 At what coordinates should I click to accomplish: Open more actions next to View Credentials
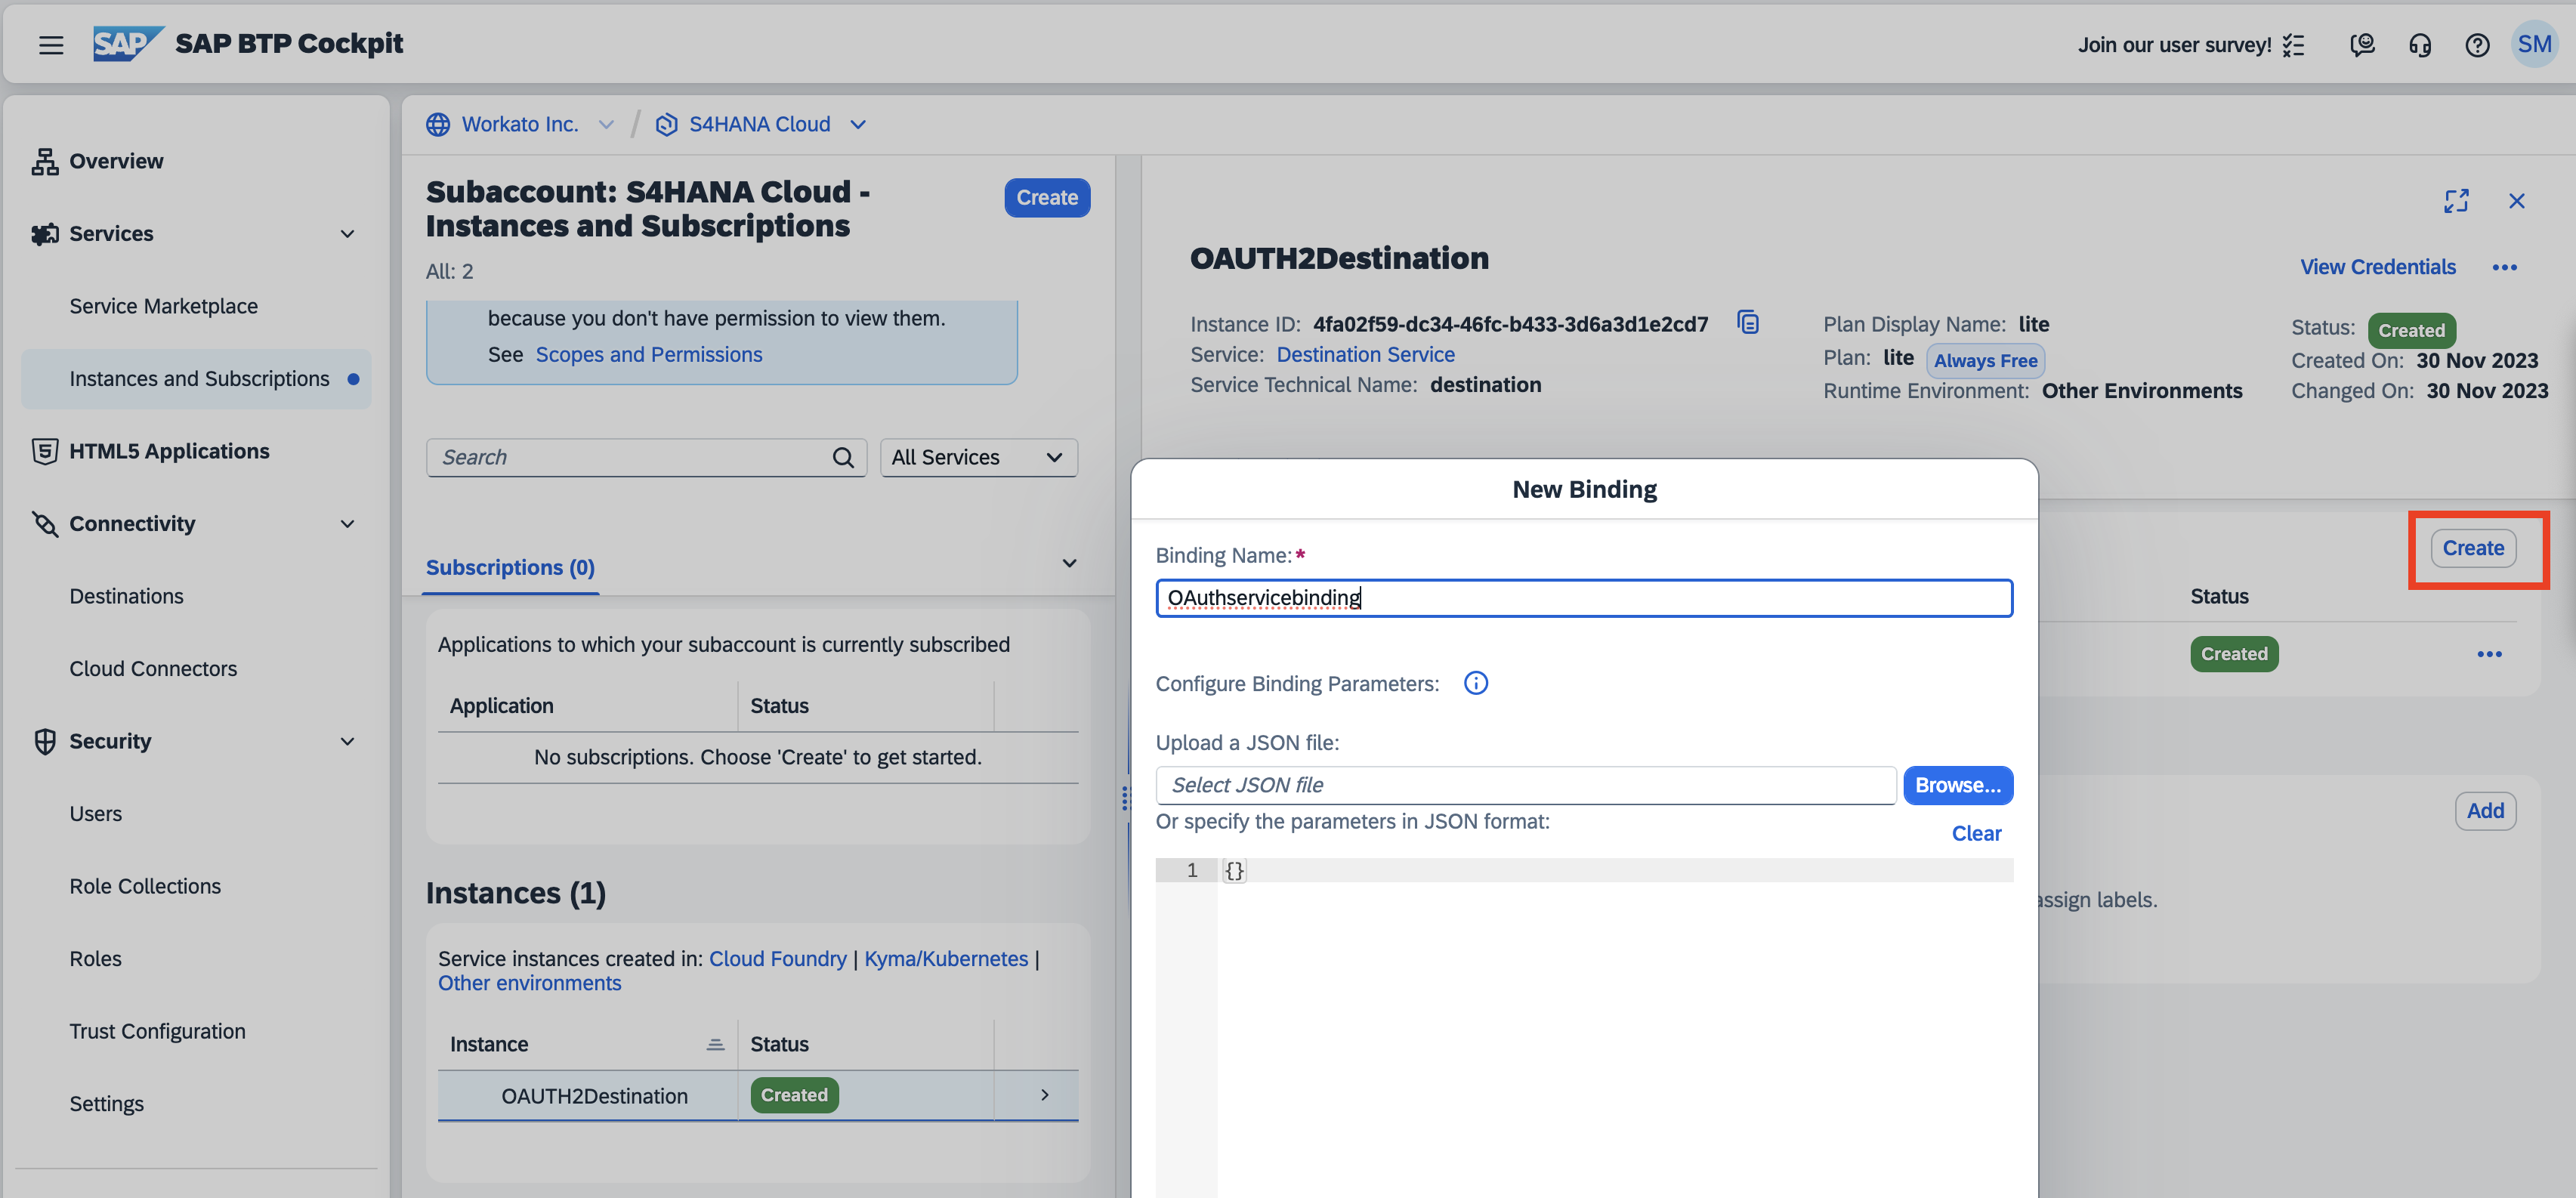tap(2506, 267)
